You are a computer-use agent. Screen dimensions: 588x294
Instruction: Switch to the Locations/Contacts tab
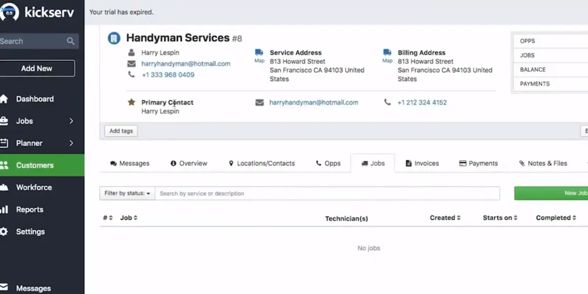click(262, 163)
